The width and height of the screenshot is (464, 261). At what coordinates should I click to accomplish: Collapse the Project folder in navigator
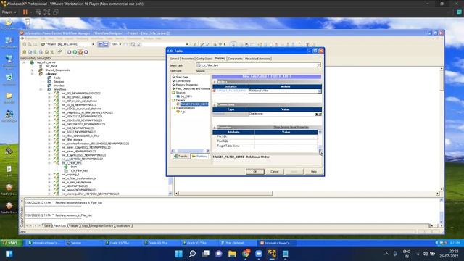click(x=33, y=74)
